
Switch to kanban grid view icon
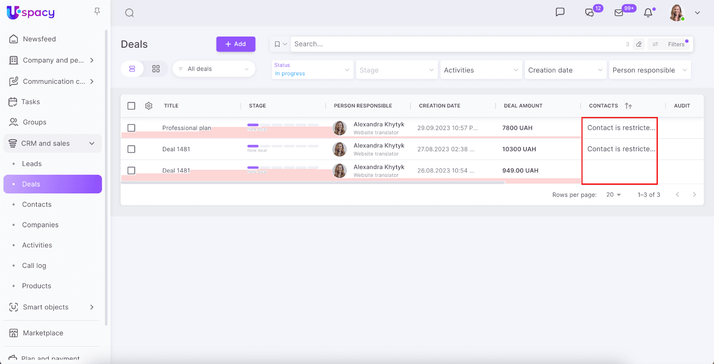coord(156,69)
